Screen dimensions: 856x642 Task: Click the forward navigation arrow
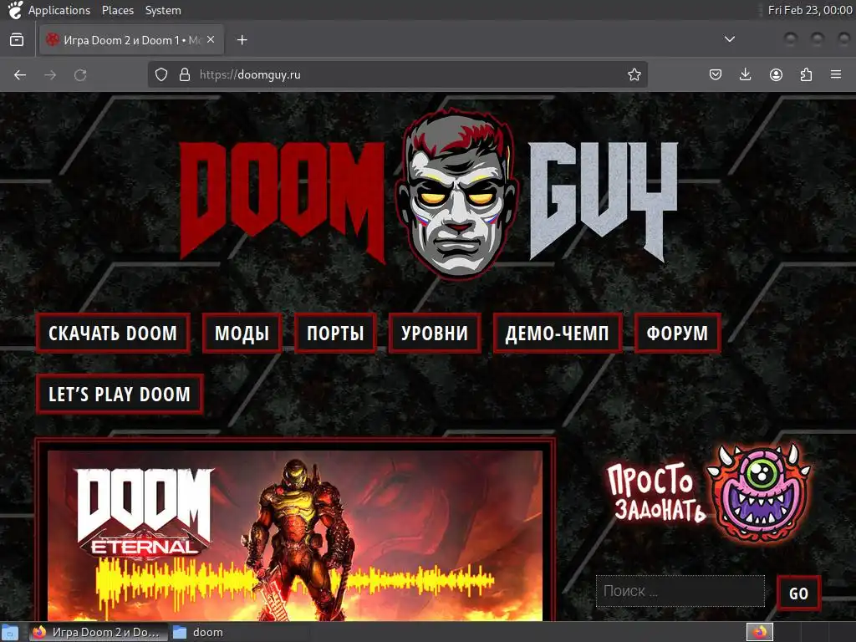[x=50, y=74]
